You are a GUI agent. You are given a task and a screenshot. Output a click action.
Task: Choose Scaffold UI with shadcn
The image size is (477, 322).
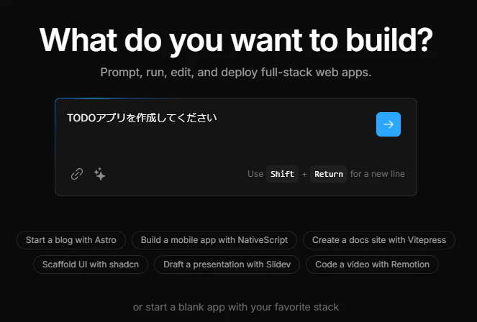91,264
